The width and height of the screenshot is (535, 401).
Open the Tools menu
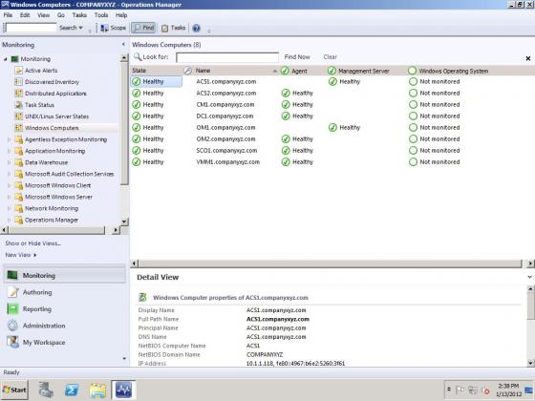tap(101, 15)
